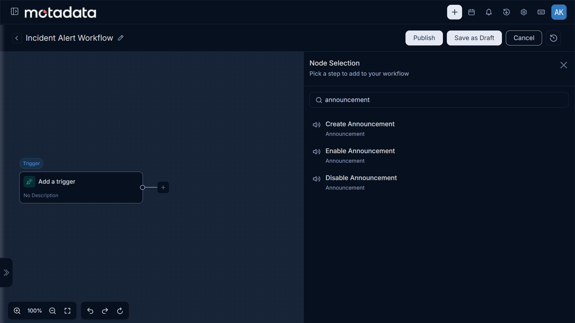Redo canvas action
575x323 pixels.
[x=105, y=311]
